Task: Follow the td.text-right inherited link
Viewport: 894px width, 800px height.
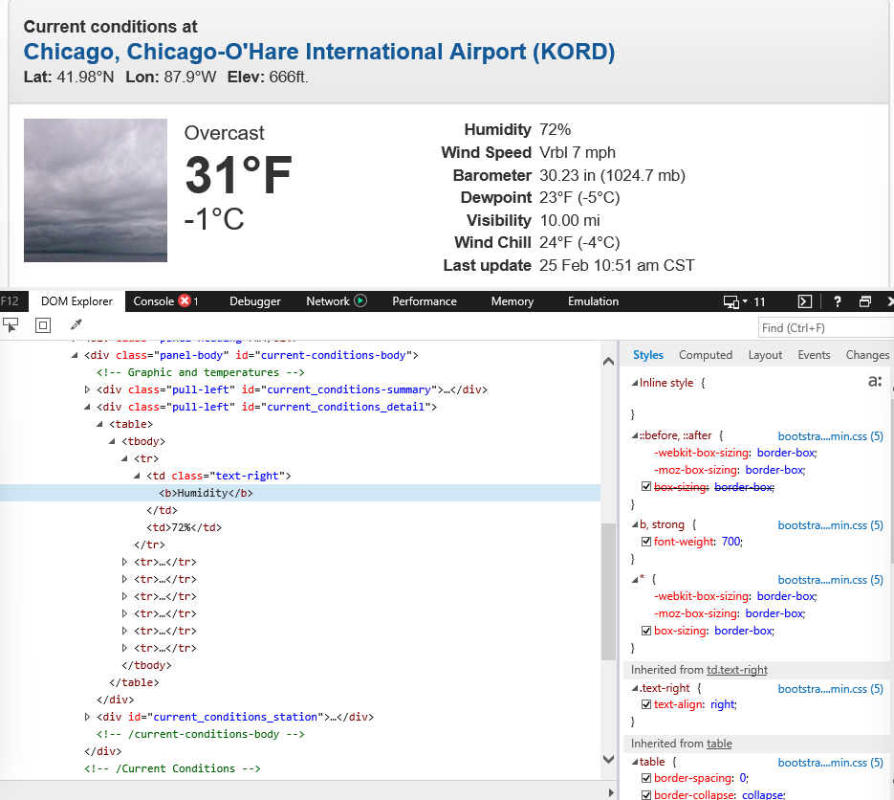Action: point(736,670)
